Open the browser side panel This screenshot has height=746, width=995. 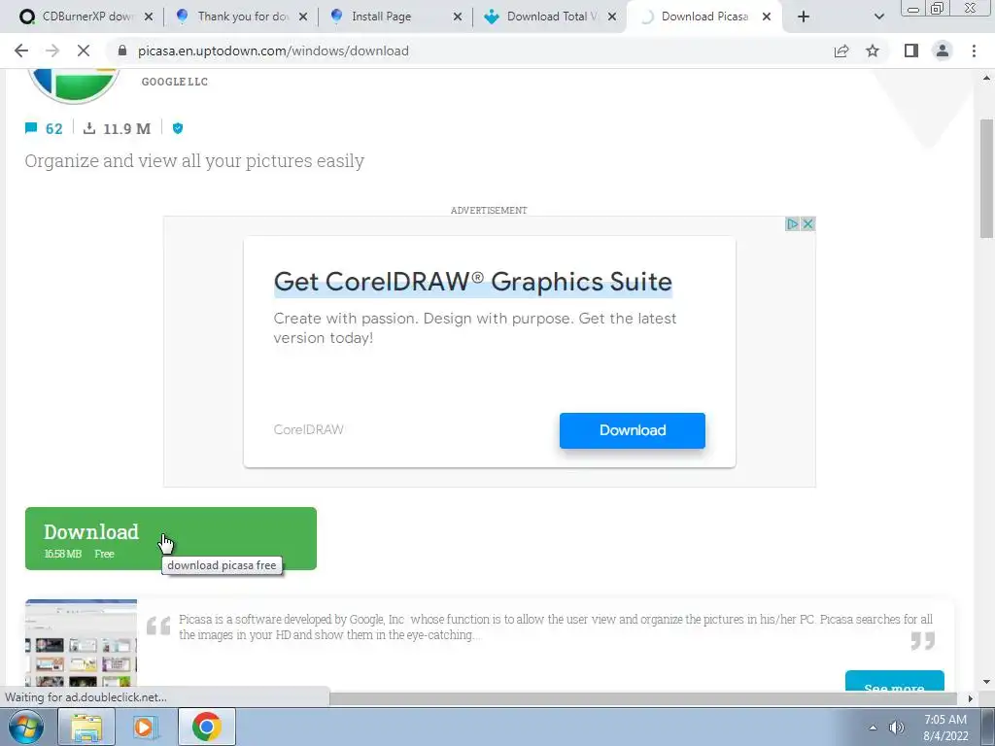(911, 51)
